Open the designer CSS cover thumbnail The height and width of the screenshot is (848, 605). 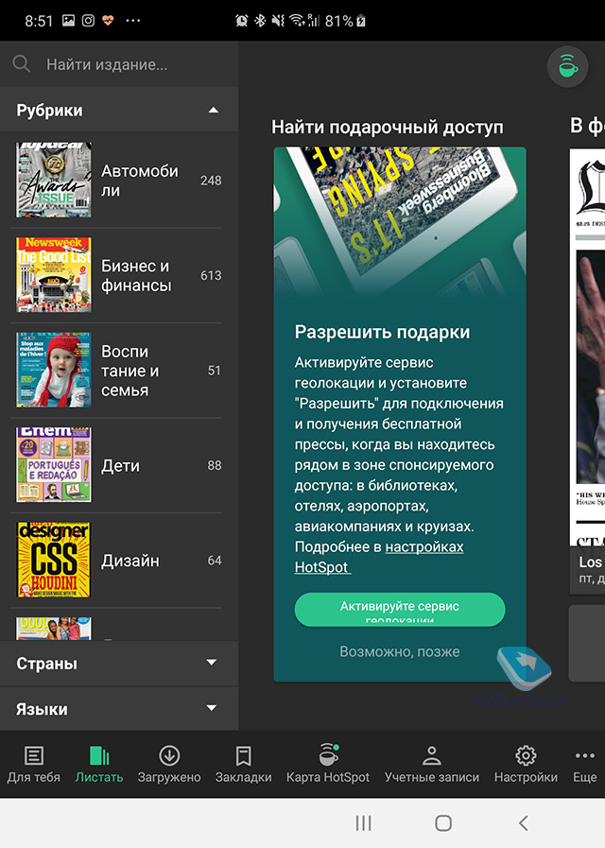54,560
